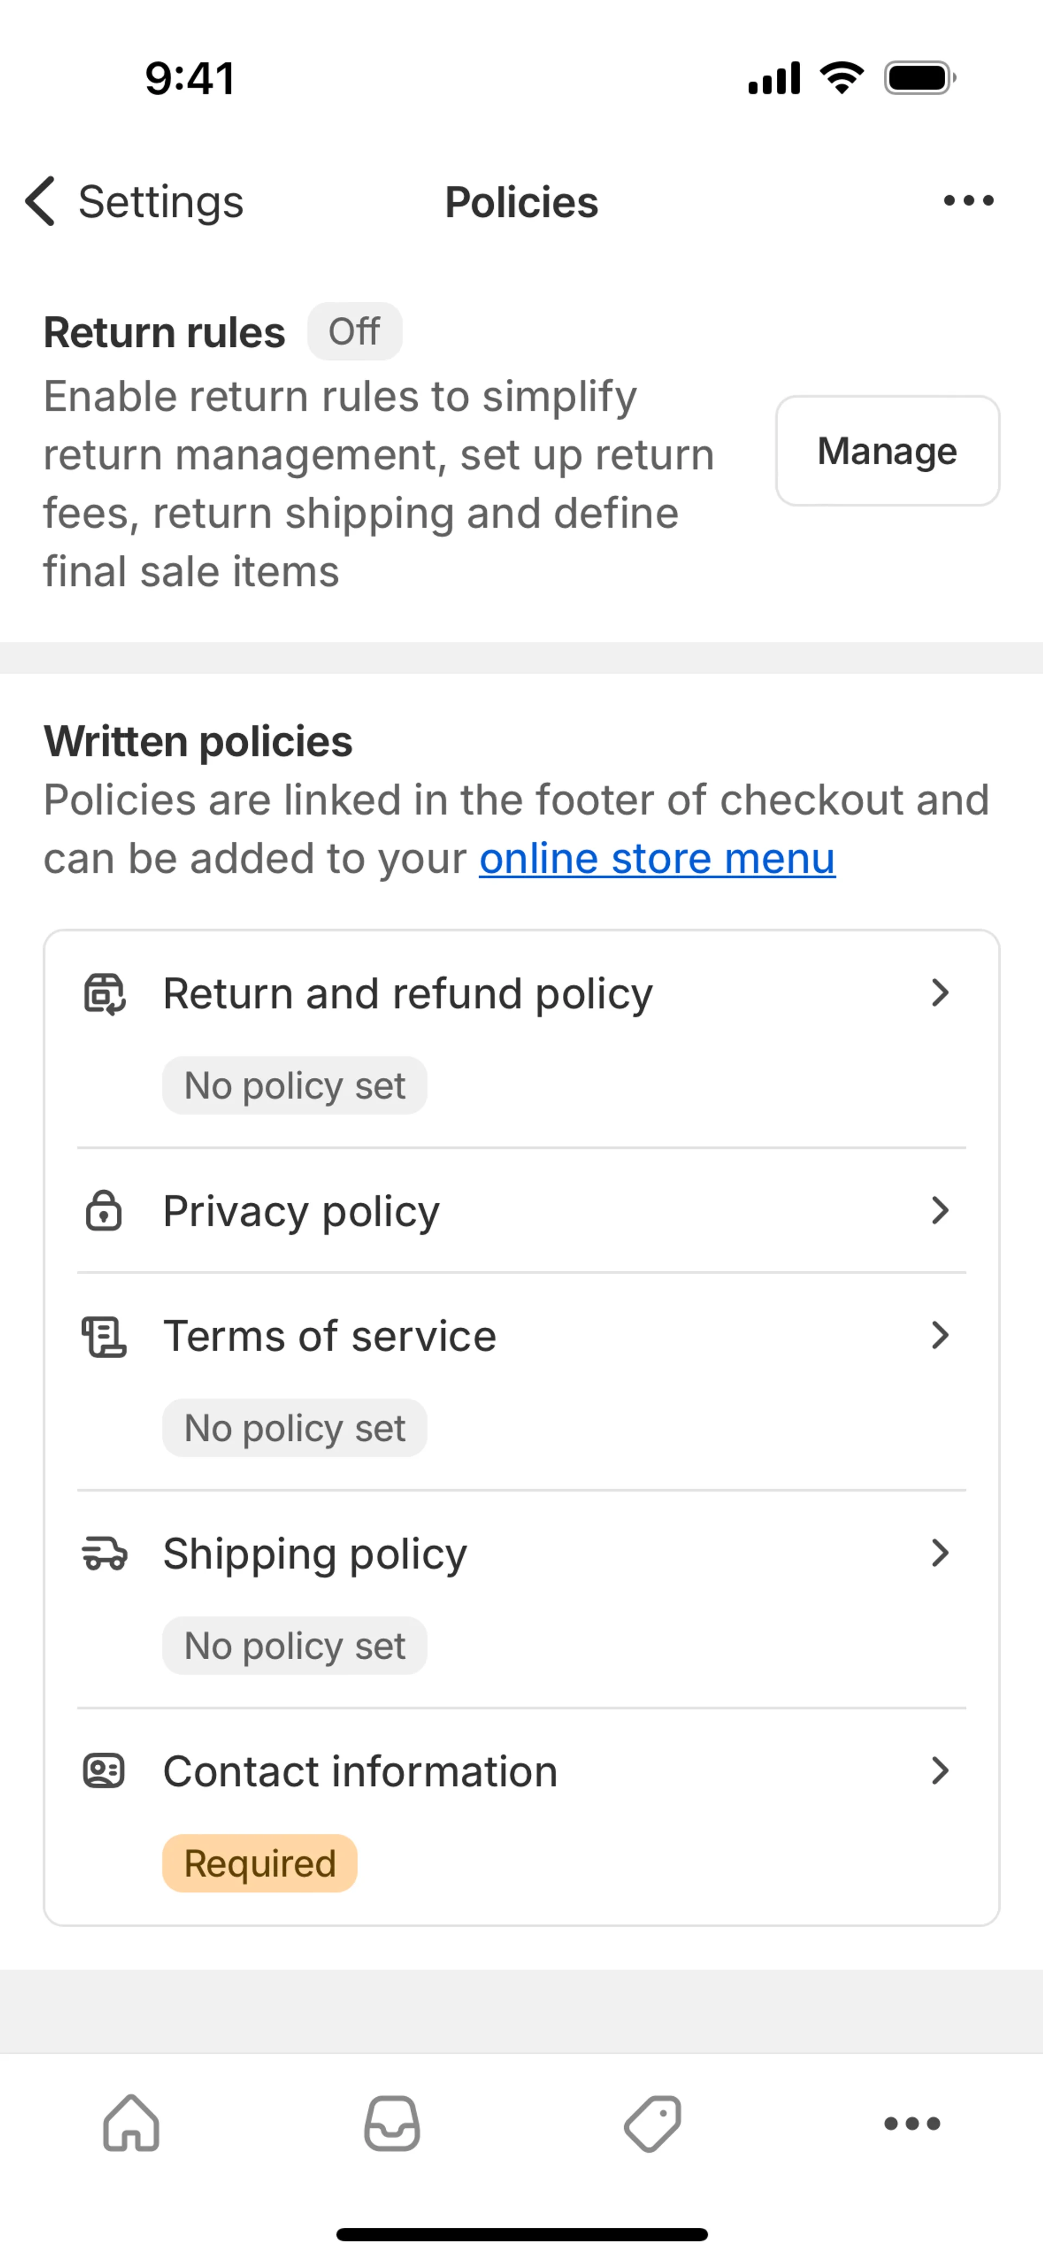This screenshot has height=2262, width=1043.
Task: Tap the contact information card icon
Action: coord(104,1770)
